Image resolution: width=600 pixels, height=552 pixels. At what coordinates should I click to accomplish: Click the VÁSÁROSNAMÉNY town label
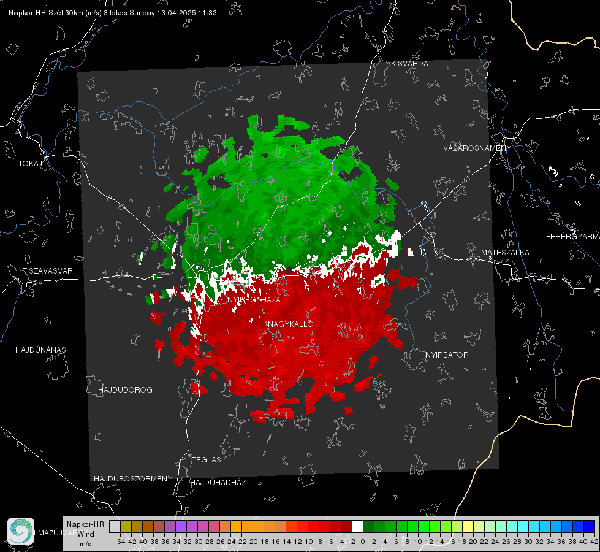[x=477, y=148]
